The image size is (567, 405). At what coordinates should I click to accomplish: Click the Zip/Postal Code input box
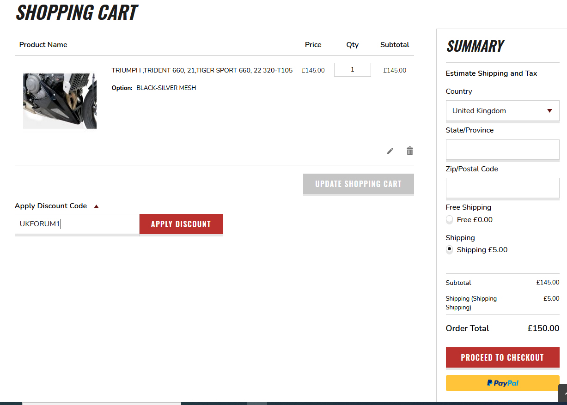(x=502, y=188)
